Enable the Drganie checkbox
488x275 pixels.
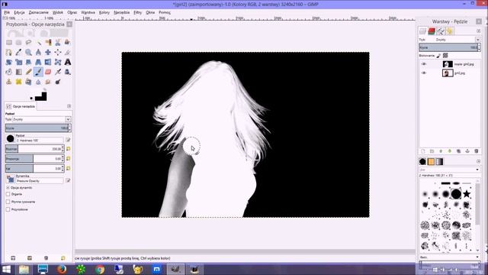pos(8,194)
